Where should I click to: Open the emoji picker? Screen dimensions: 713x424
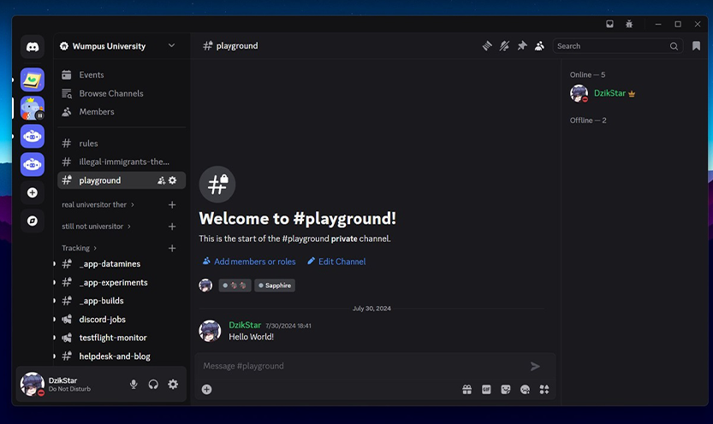(x=525, y=390)
